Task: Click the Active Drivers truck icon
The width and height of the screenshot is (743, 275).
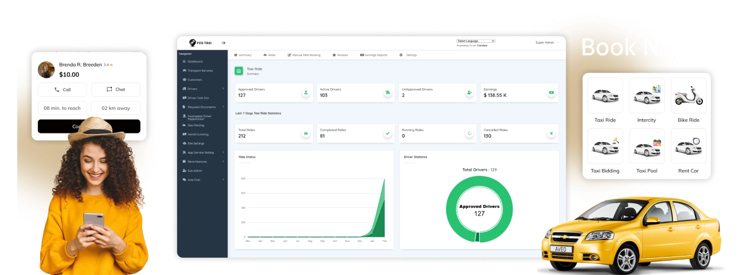Action: pos(388,92)
